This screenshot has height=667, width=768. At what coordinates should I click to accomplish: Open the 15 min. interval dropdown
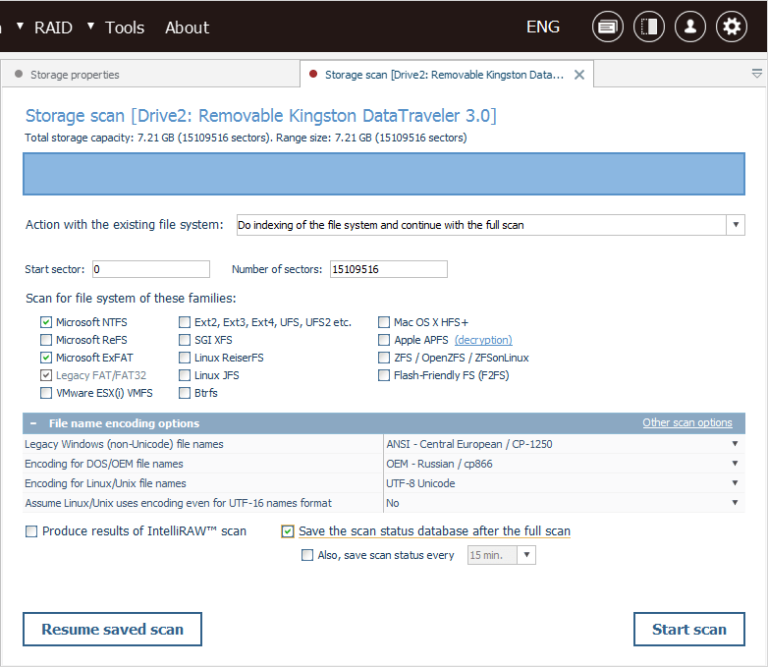526,555
